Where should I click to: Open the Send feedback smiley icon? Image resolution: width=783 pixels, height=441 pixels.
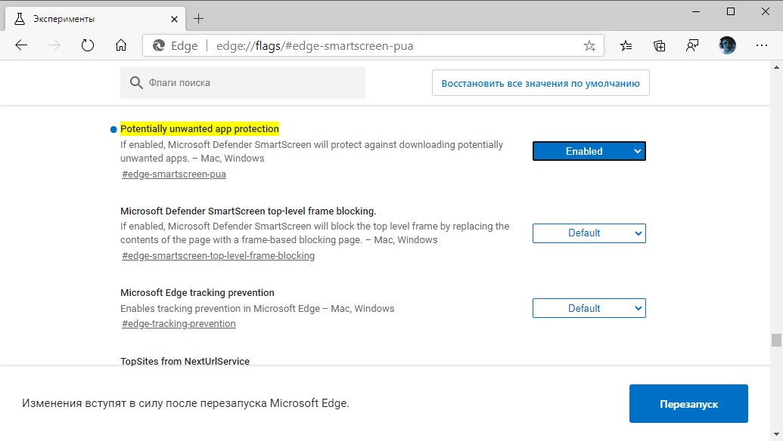pos(692,45)
